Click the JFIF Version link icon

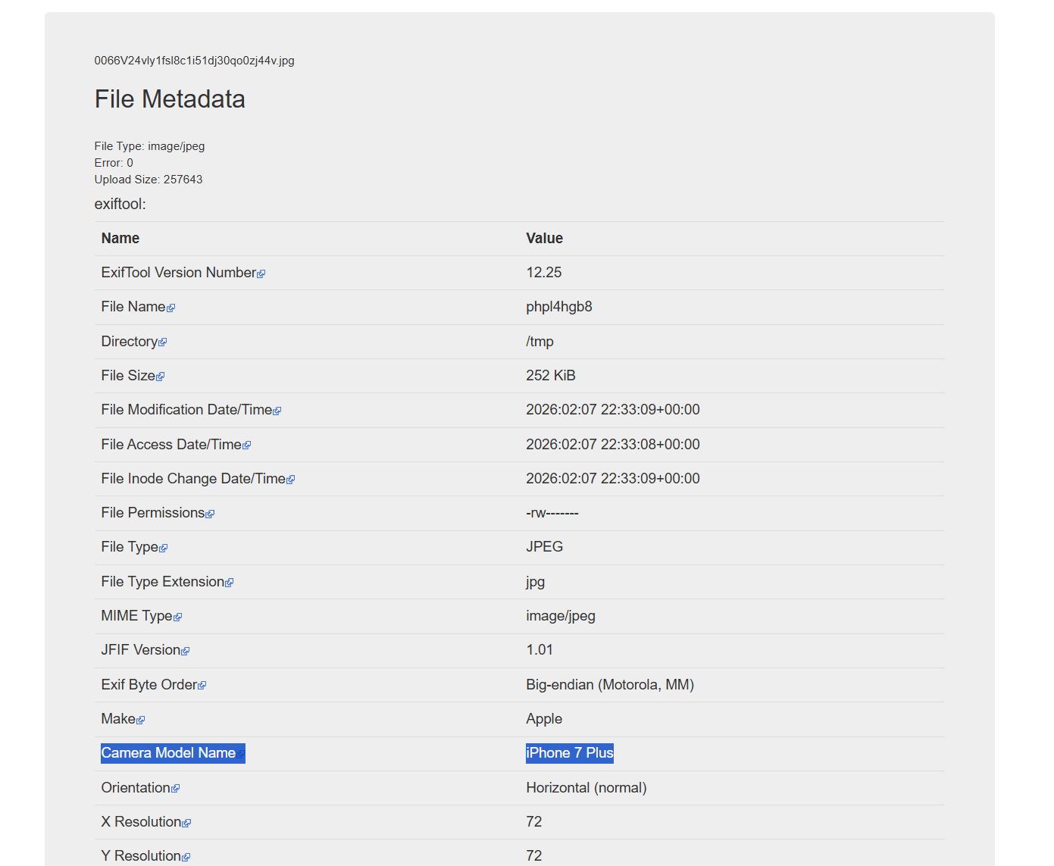[x=186, y=651]
